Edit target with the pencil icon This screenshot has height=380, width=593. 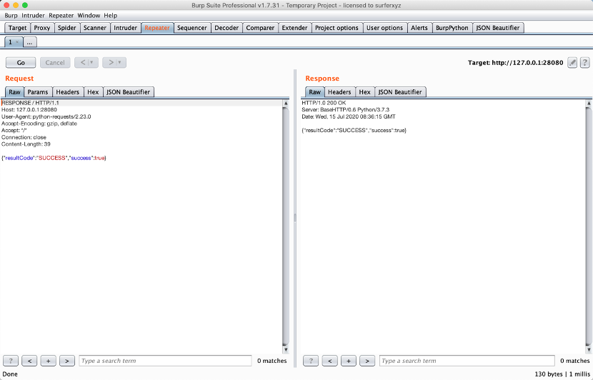coord(572,63)
